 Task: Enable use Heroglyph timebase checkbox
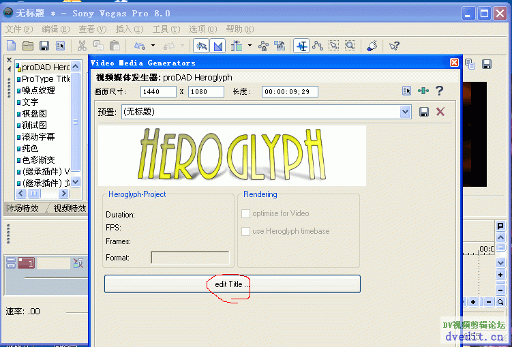(x=245, y=231)
